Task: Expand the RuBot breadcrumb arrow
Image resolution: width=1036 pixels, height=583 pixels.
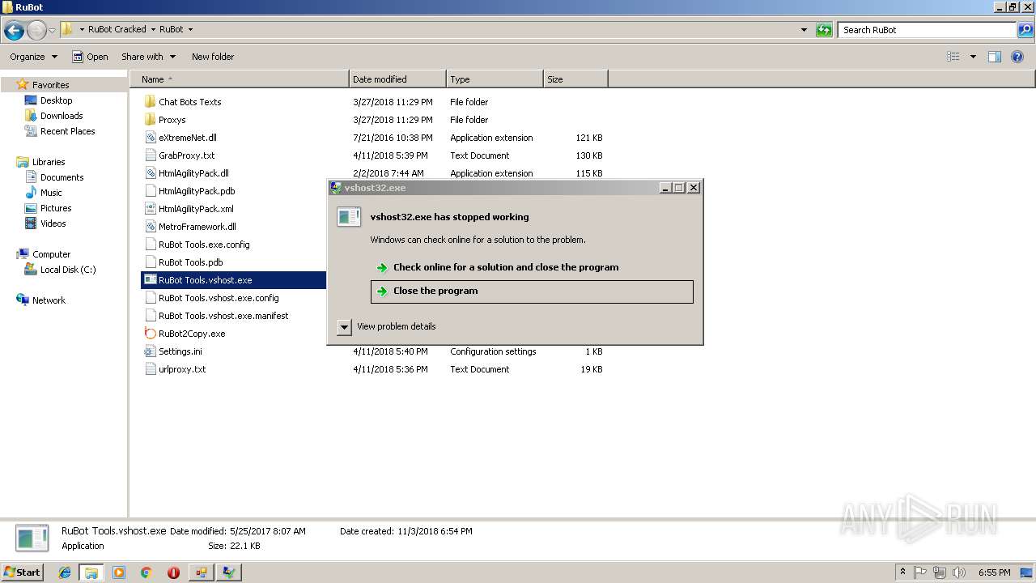Action: pos(190,30)
